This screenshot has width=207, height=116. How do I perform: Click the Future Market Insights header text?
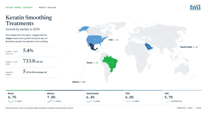pos(19,7)
